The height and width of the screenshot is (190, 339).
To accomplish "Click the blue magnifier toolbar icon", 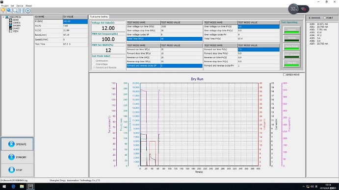I will coord(9,11).
